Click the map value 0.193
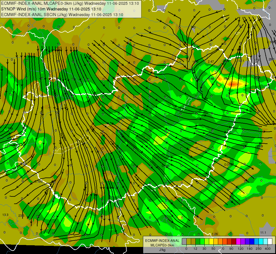This screenshot has width=276, height=254. [x=38, y=181]
